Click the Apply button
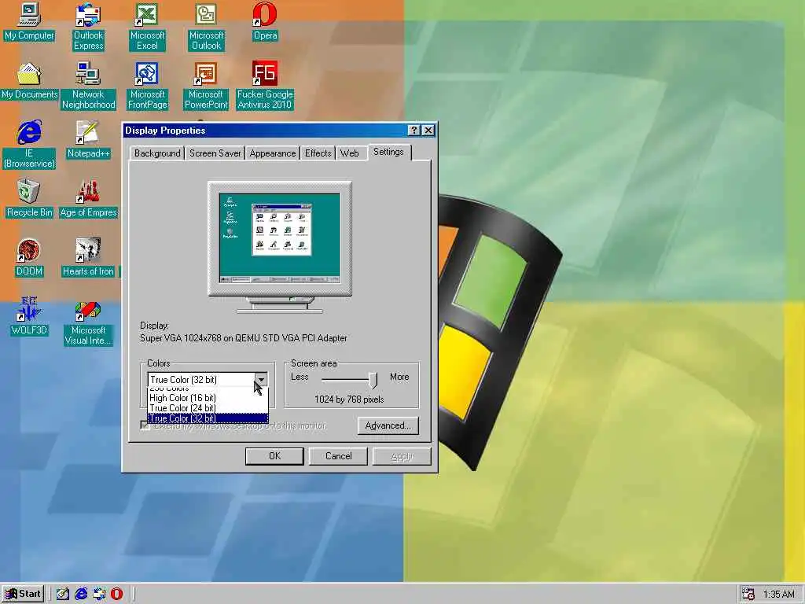Viewport: 805px width, 604px height. click(402, 456)
